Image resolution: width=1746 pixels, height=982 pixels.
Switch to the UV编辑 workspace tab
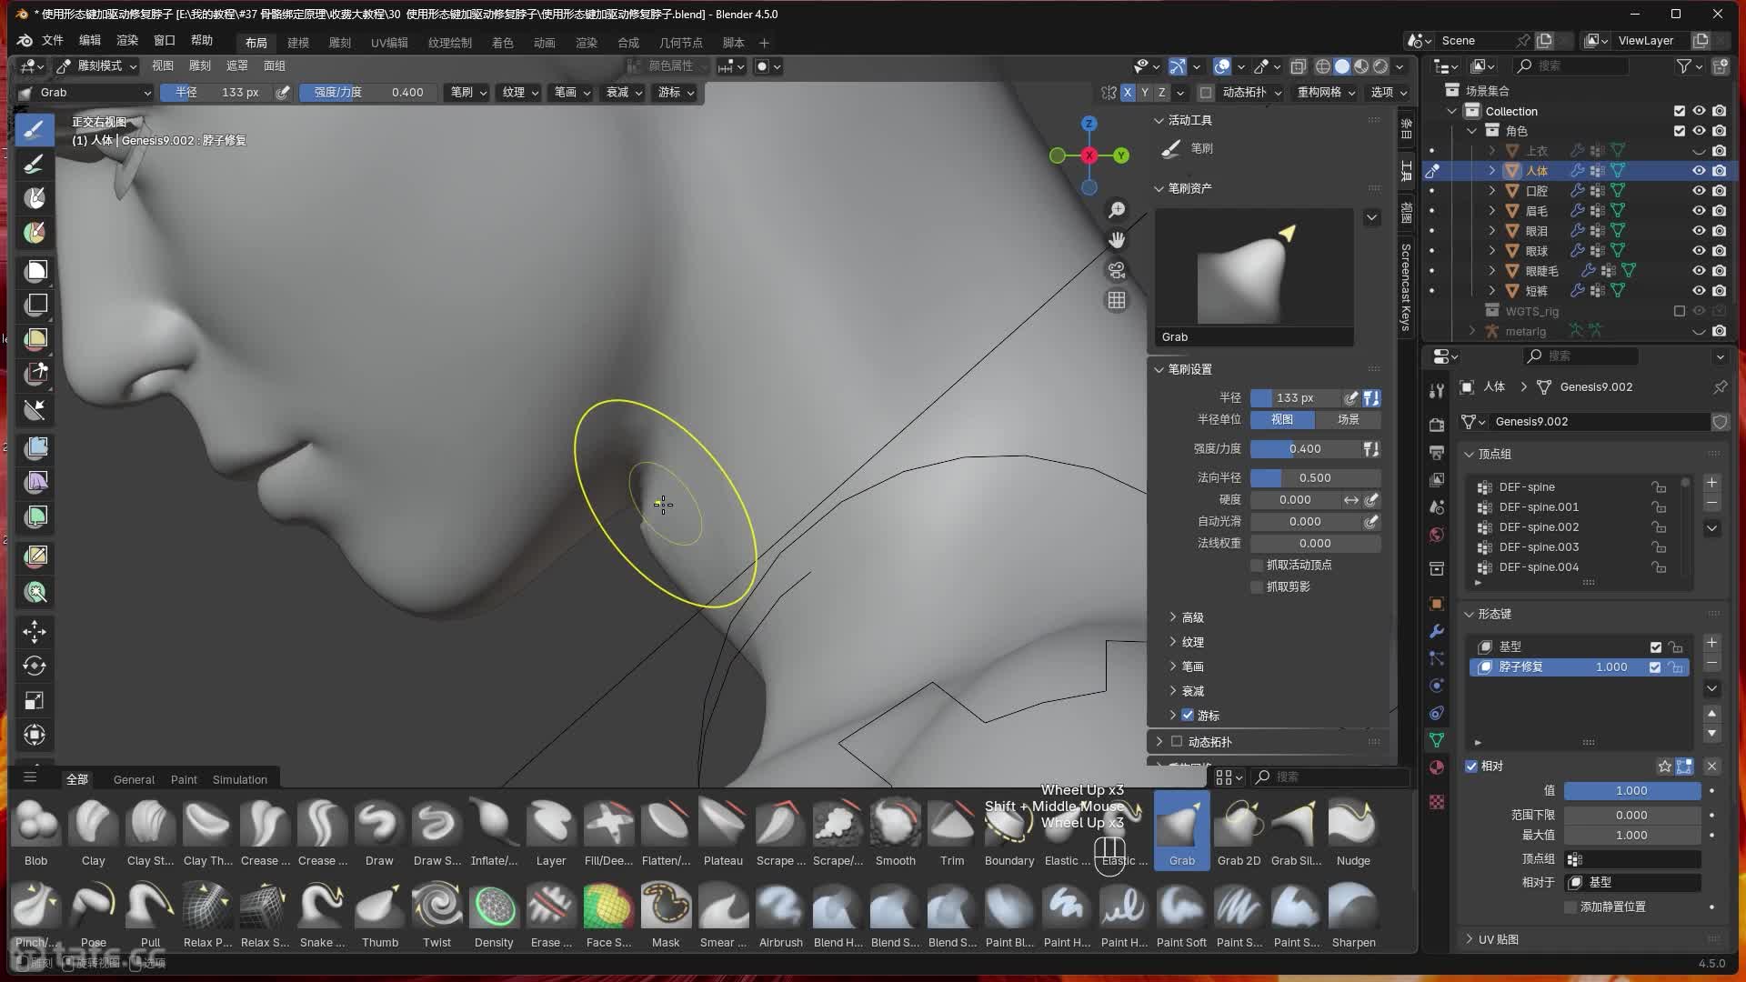389,43
